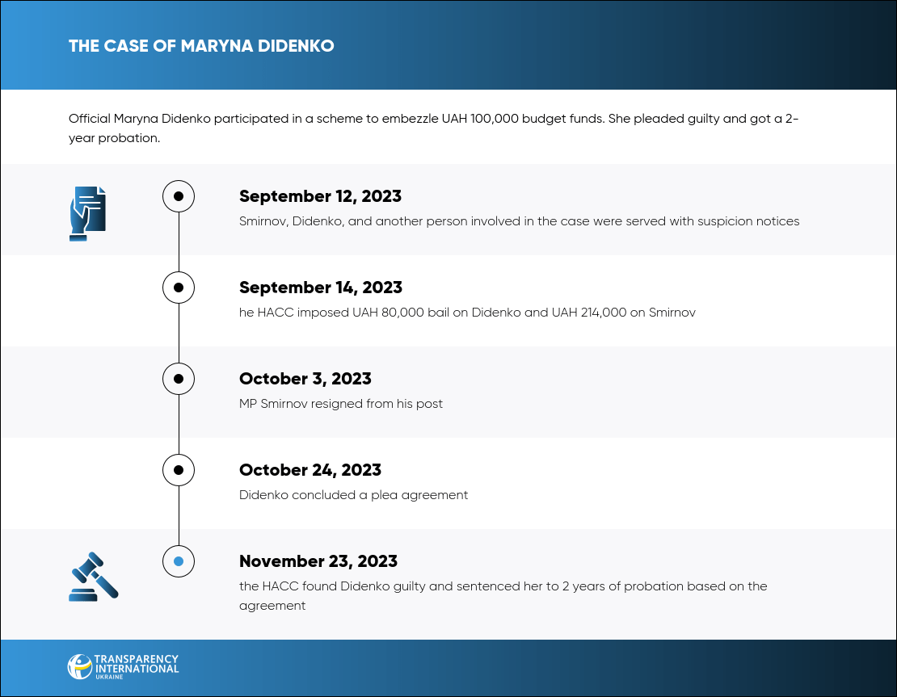Viewport: 897px width, 697px height.
Task: Click the embezzlement summary paragraph
Action: 434,128
